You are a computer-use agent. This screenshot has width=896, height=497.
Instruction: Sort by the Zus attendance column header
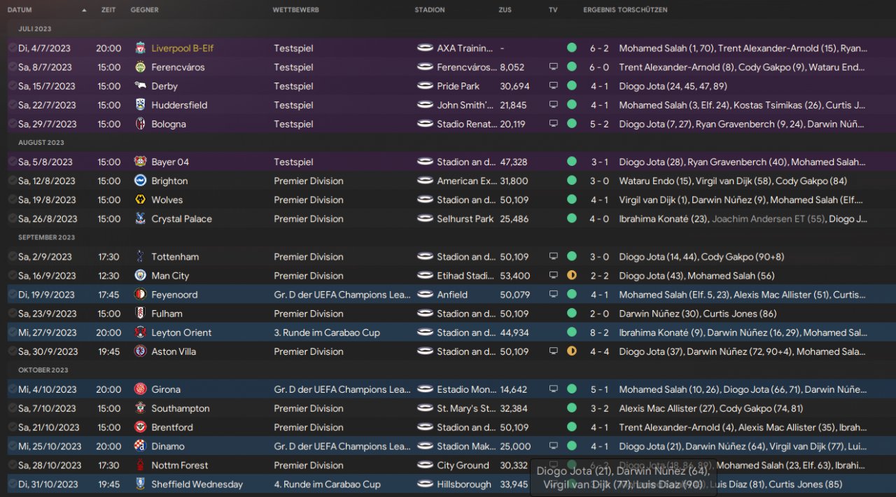(x=505, y=10)
